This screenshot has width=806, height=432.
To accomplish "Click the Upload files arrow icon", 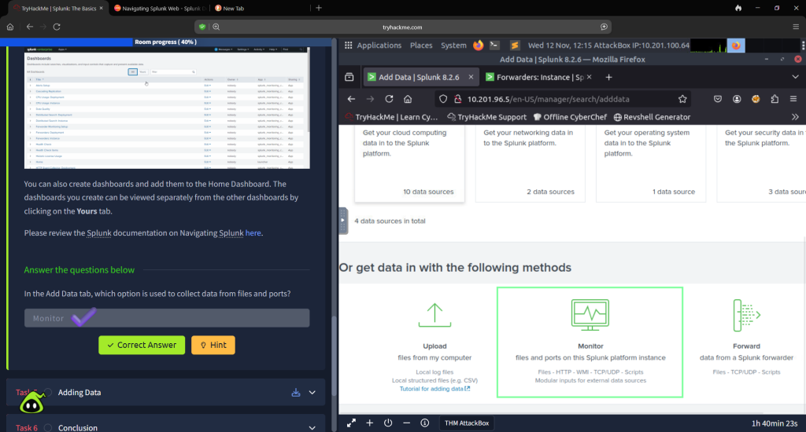I will pyautogui.click(x=434, y=315).
